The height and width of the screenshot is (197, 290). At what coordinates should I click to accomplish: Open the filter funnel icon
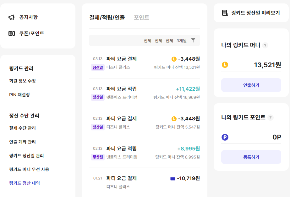(x=193, y=40)
